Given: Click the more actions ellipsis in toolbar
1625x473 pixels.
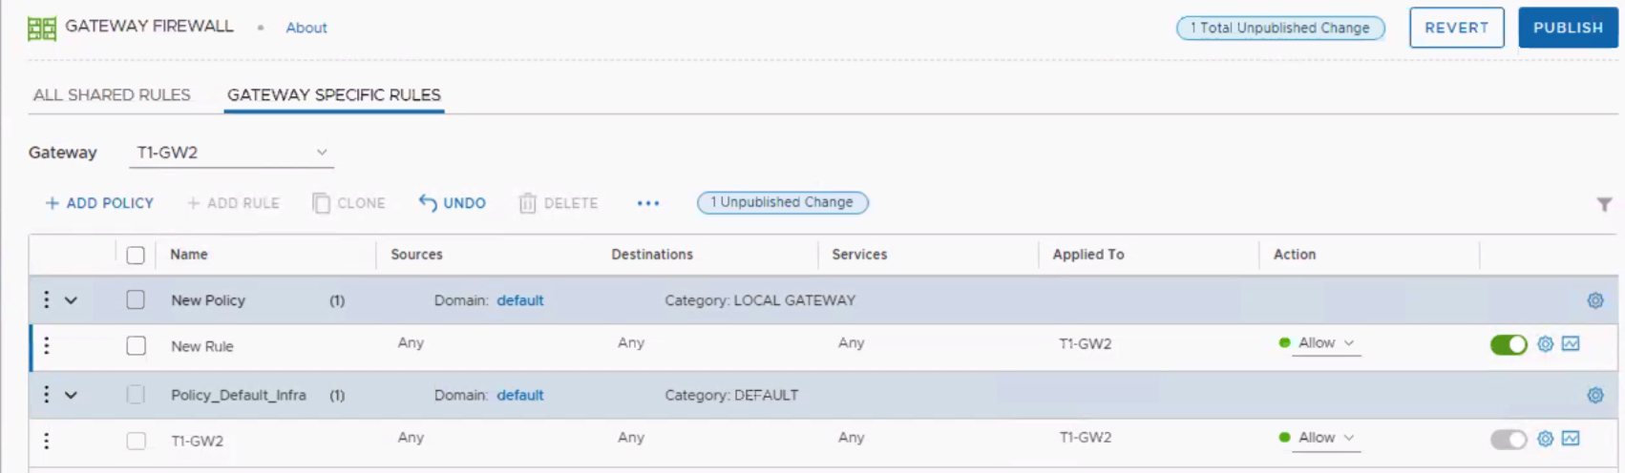Looking at the screenshot, I should (x=648, y=203).
